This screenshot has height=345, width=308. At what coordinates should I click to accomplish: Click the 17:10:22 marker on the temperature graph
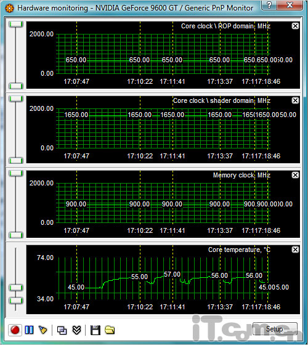click(140, 307)
